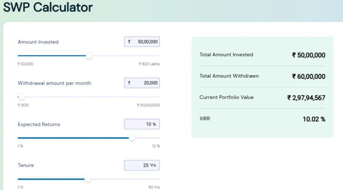This screenshot has height=190, width=343.
Task: Adjust the Withdrawal amount per month slider
Action: [21, 96]
